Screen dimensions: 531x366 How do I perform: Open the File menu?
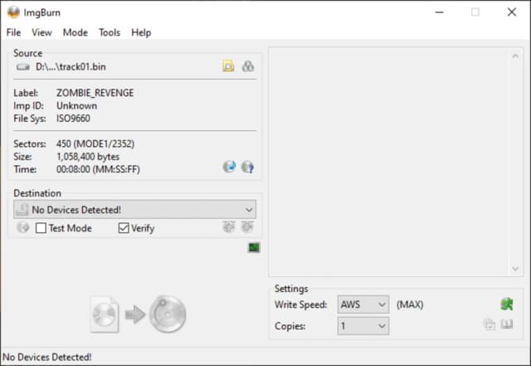click(x=13, y=32)
